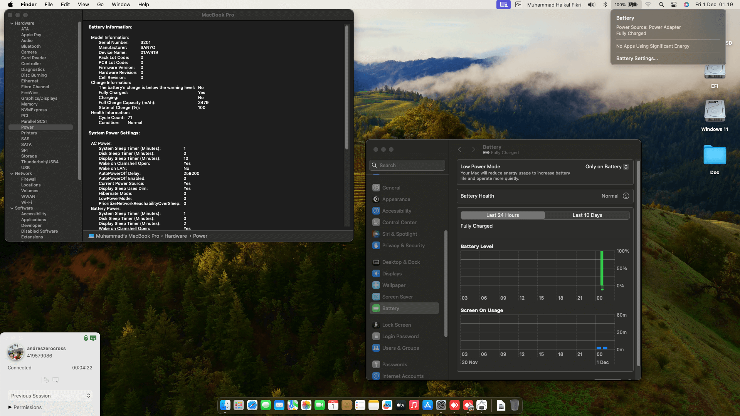
Task: Open the Previous Session dropdown
Action: 50,396
